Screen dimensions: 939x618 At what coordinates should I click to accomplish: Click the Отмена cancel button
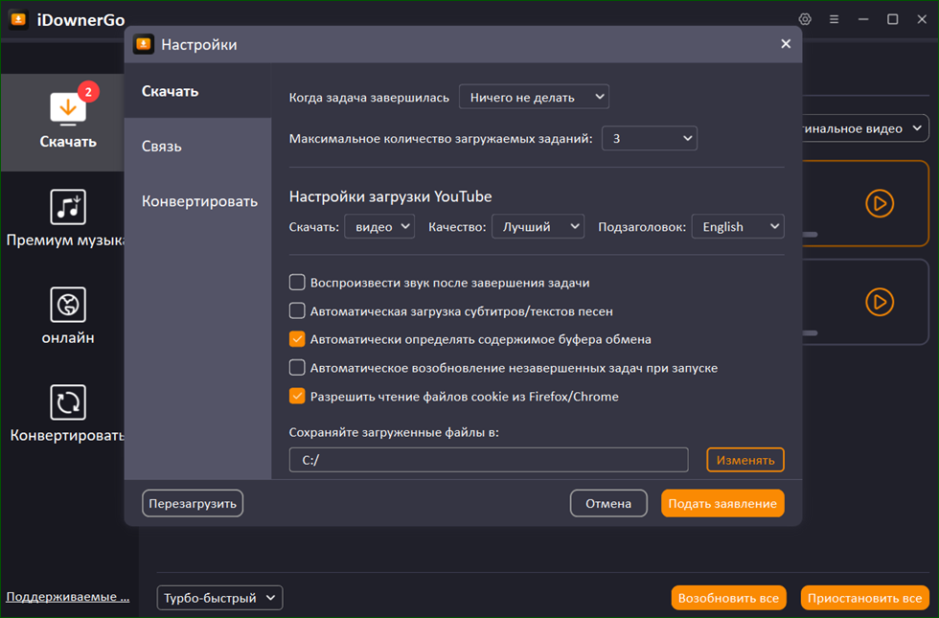click(x=608, y=504)
